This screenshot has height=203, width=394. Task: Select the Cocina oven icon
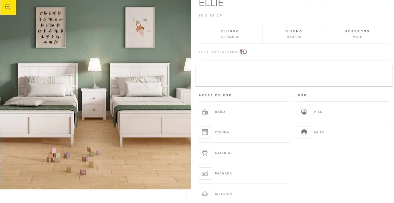(x=205, y=132)
